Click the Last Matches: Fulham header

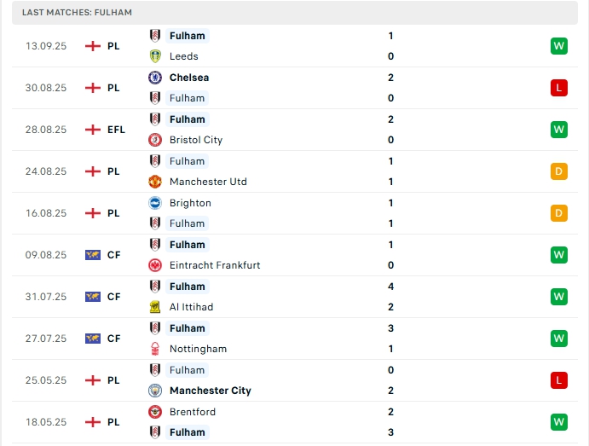78,13
